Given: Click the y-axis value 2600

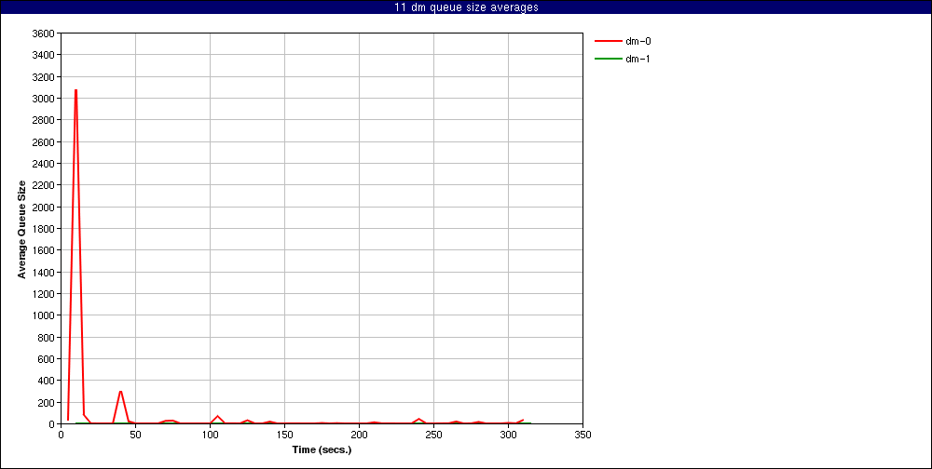Looking at the screenshot, I should 45,141.
